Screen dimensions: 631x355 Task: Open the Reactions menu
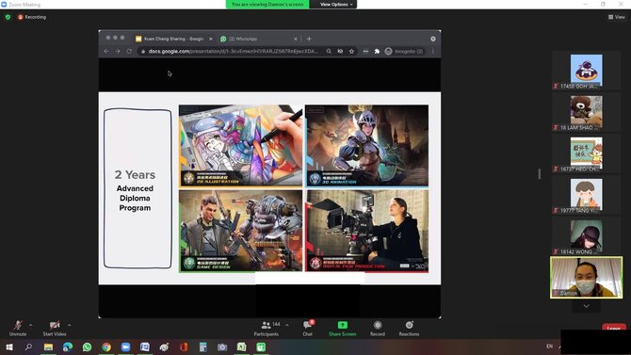[409, 328]
